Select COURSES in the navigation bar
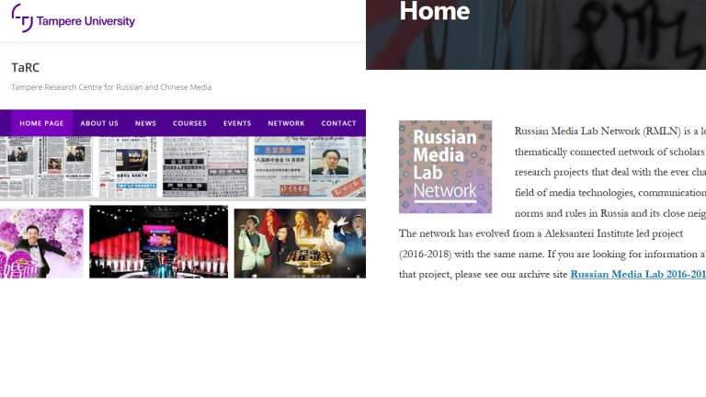 pyautogui.click(x=189, y=123)
